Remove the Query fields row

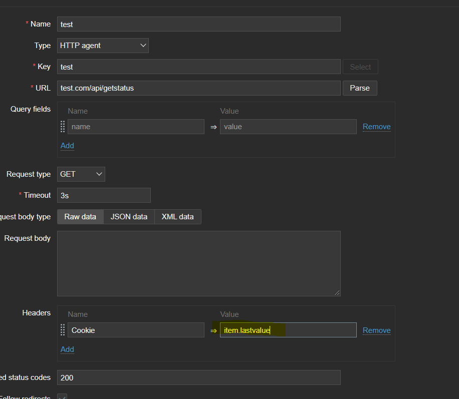pos(376,127)
